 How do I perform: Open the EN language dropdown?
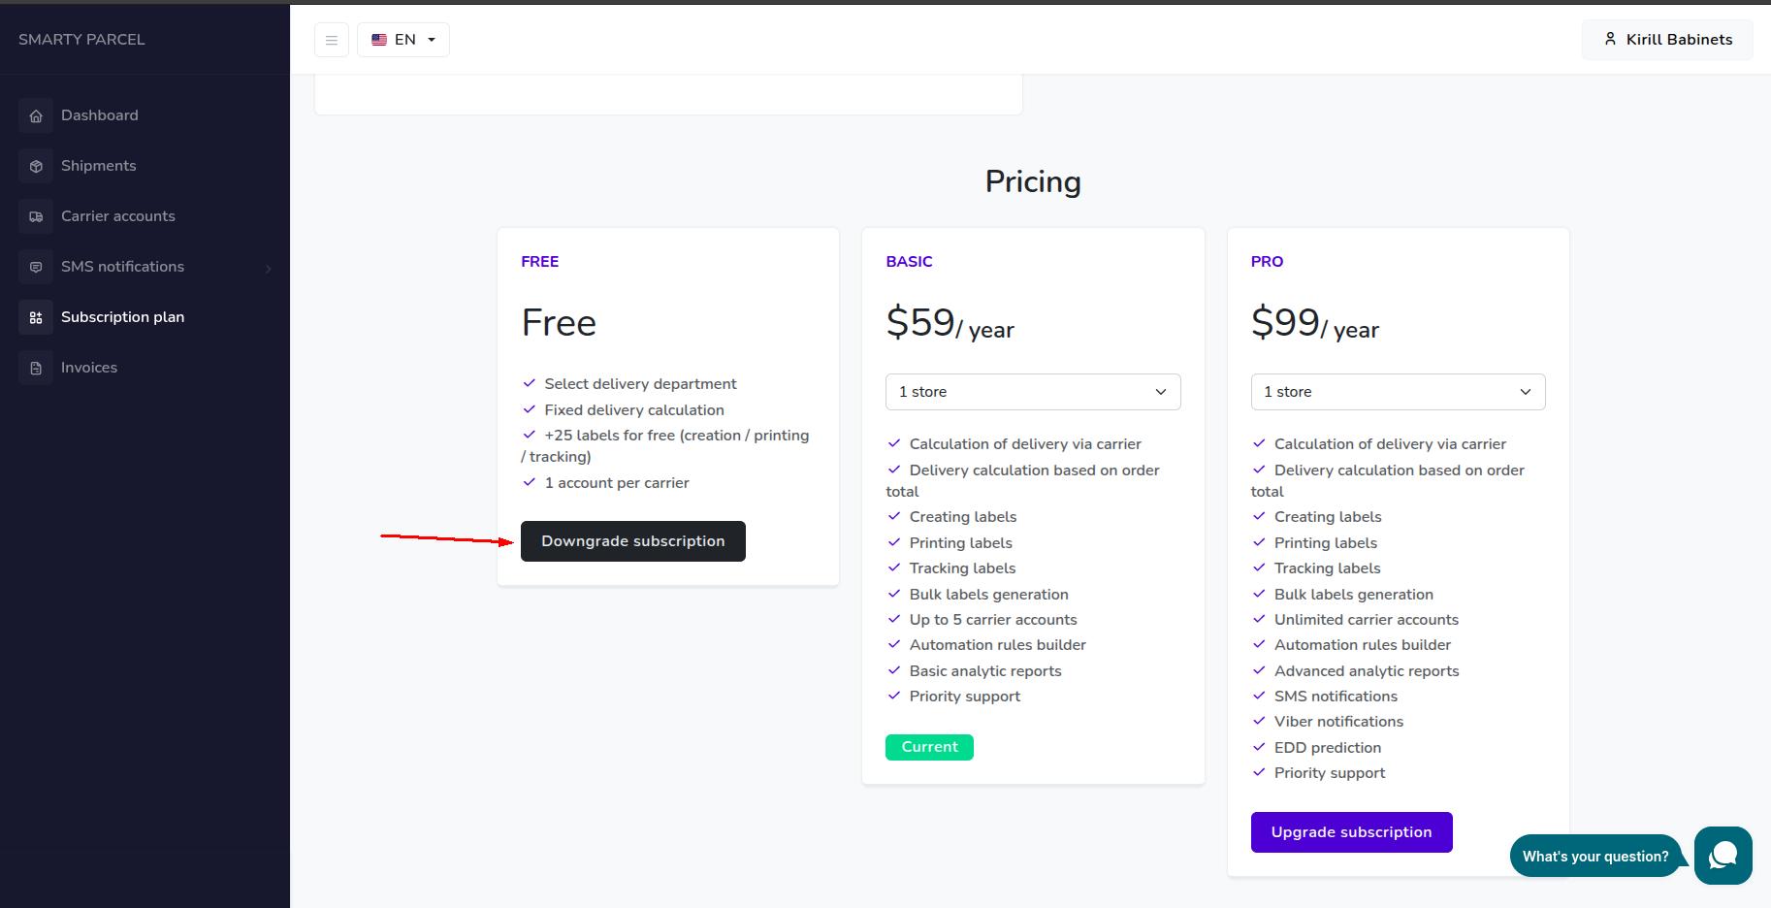tap(403, 40)
